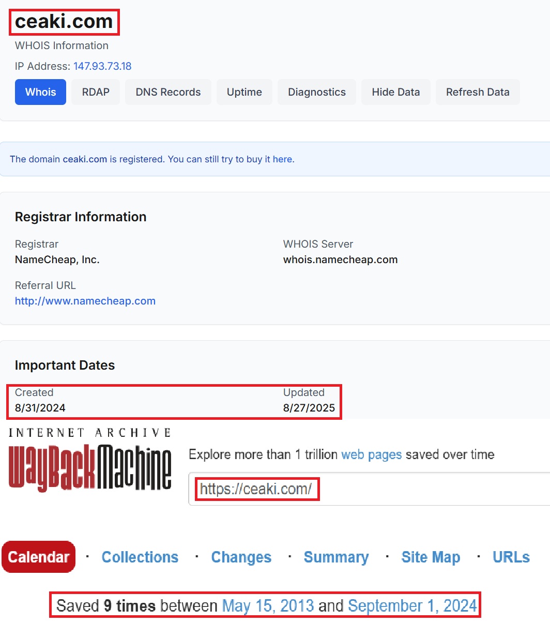Viewport: 550px width, 639px height.
Task: Switch to Collections
Action: tap(140, 557)
